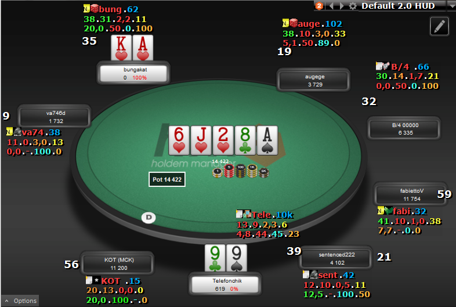Screen dimensions: 456x307
Task: Click the red dice icon by auge
Action: [294, 23]
